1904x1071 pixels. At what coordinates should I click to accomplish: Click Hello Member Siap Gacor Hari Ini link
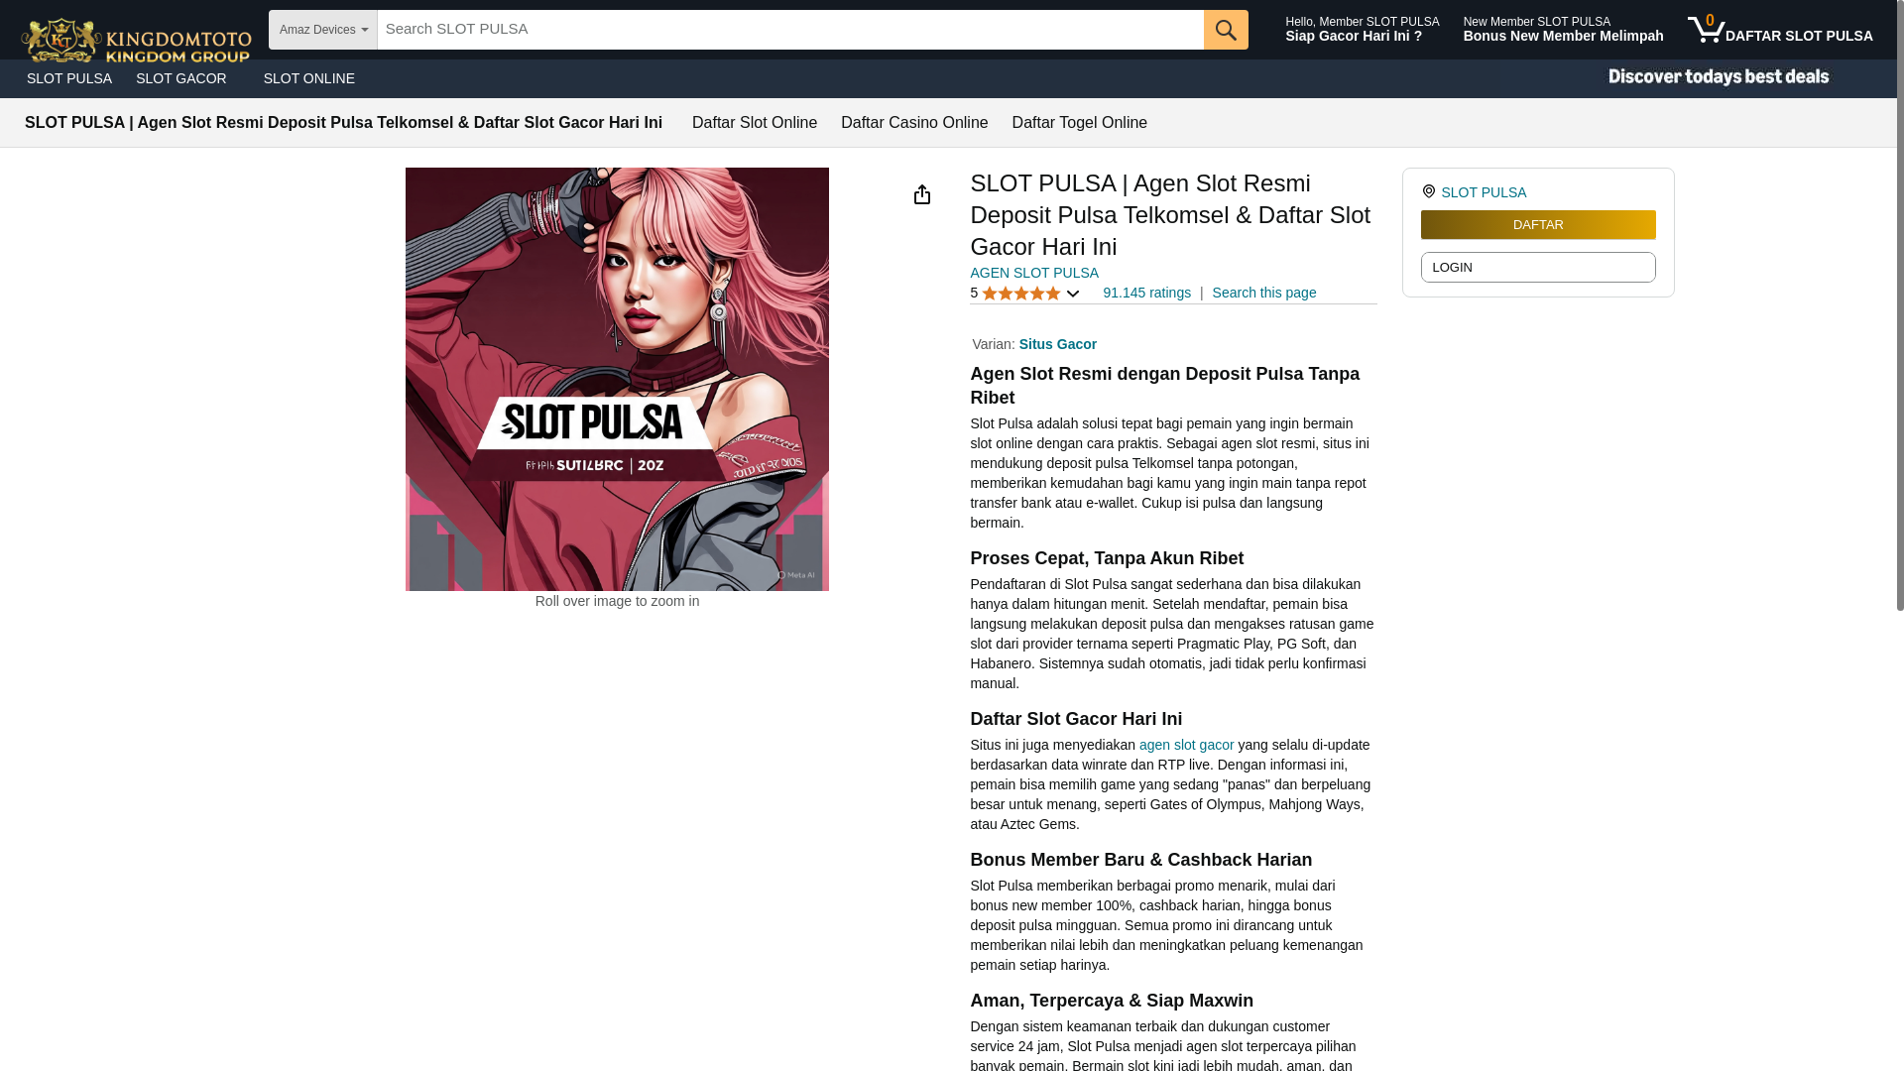tap(1363, 29)
